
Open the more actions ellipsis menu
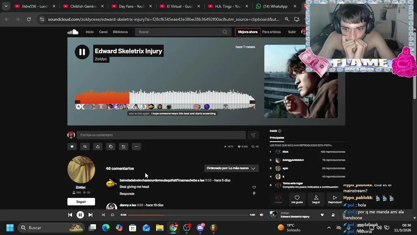[x=136, y=147]
